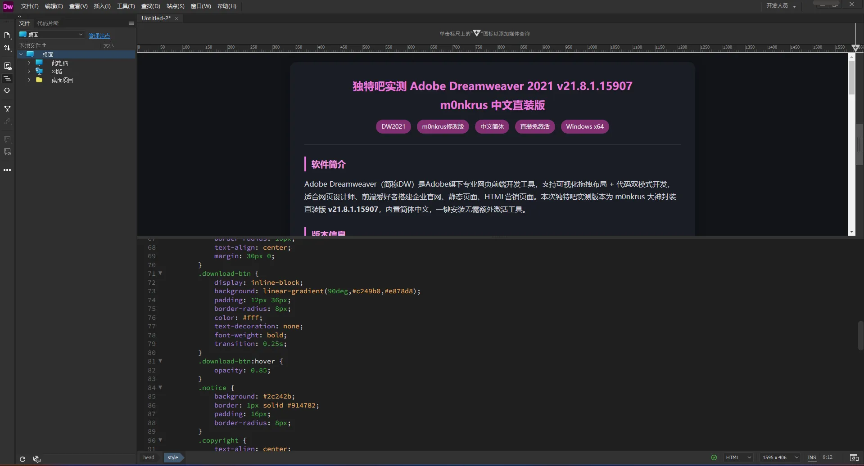The image size is (864, 466).
Task: Switch to the 代码片断 panel tab
Action: (x=48, y=23)
